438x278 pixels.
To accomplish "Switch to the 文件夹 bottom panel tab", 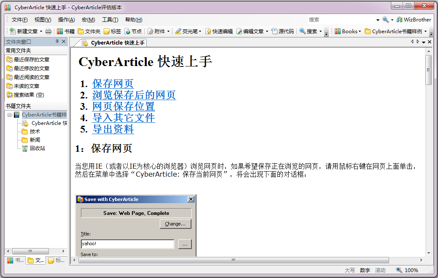I will pos(36,260).
